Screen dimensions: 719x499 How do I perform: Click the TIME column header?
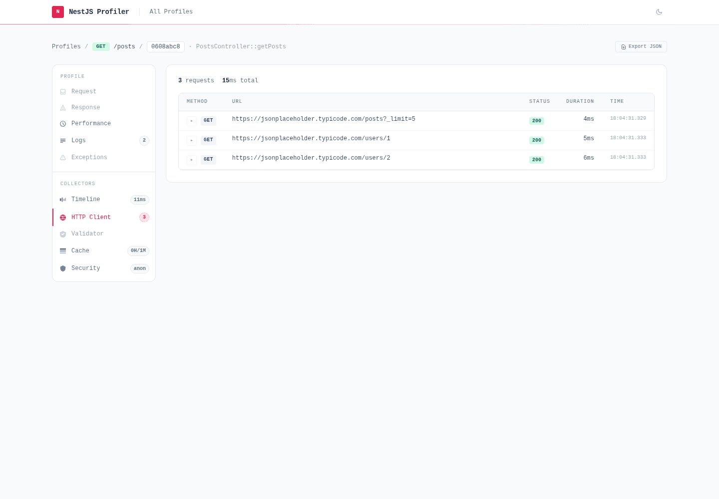click(x=617, y=101)
